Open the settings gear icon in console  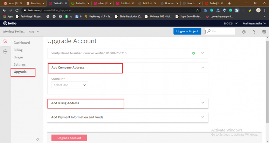[264, 32]
